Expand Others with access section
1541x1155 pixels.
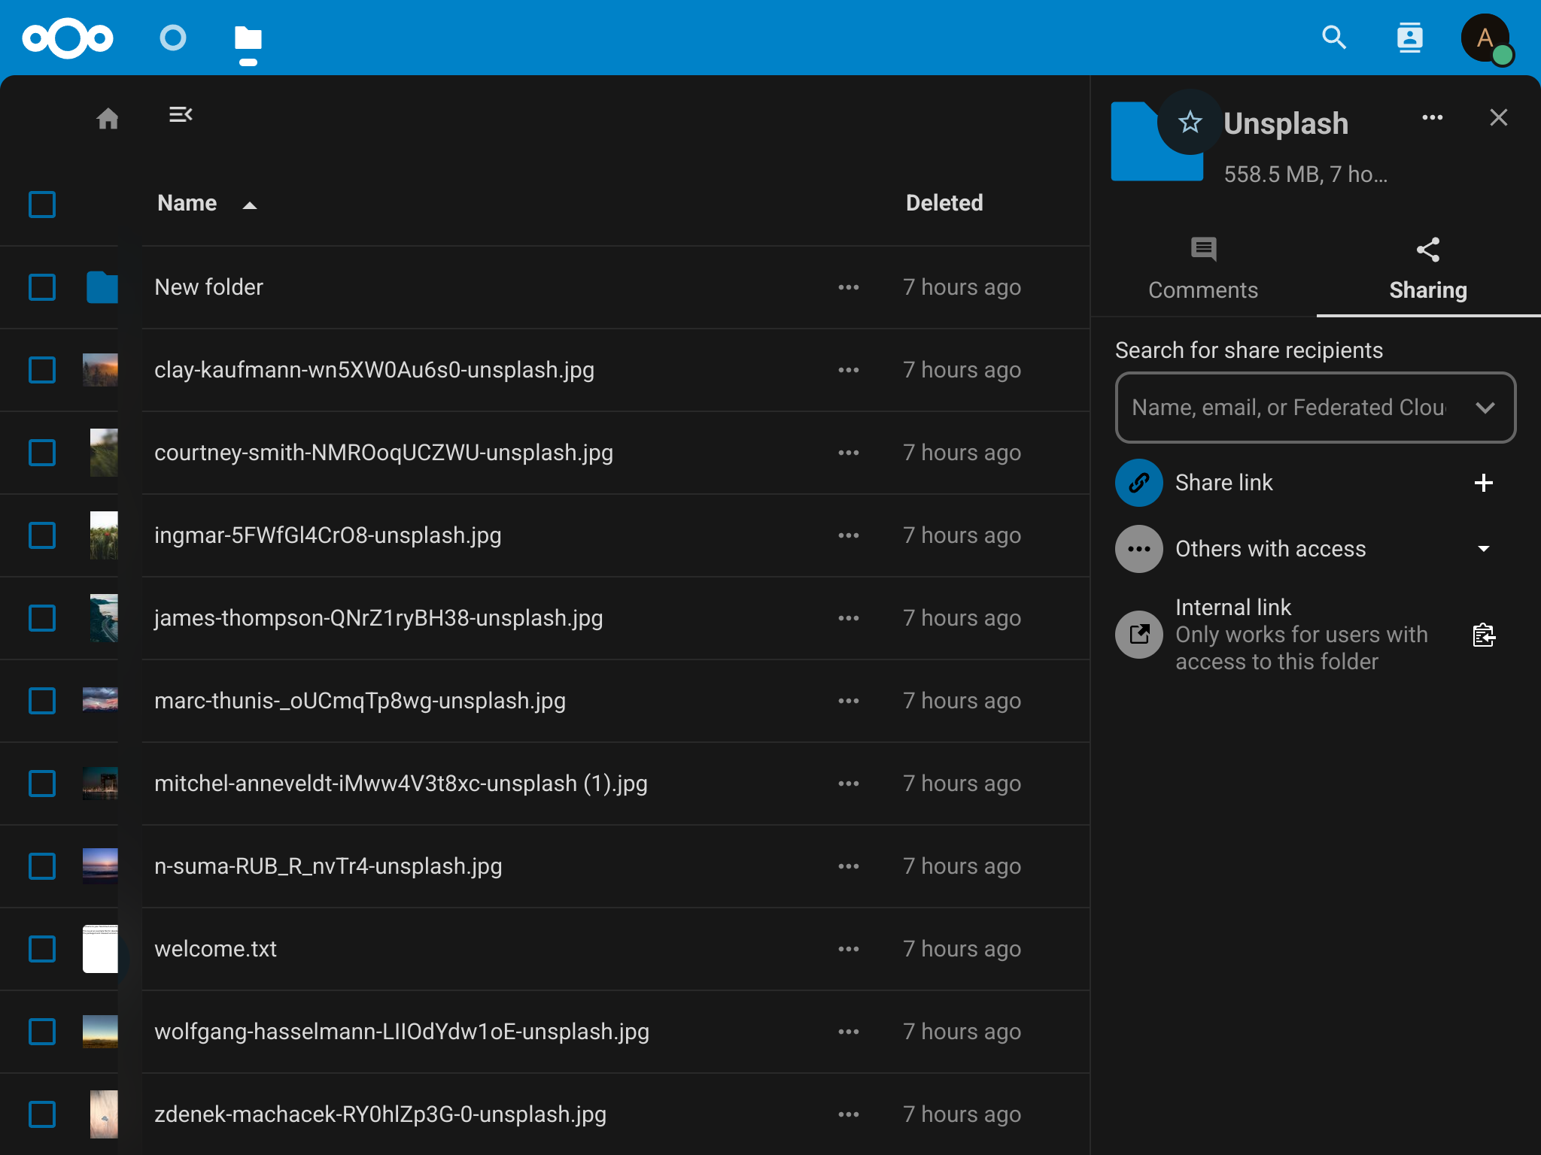[x=1483, y=549]
